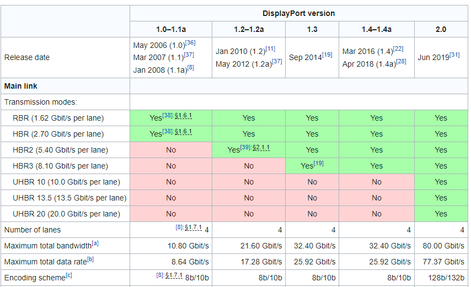Open the §1.6.1 reference in RBR row

point(183,116)
